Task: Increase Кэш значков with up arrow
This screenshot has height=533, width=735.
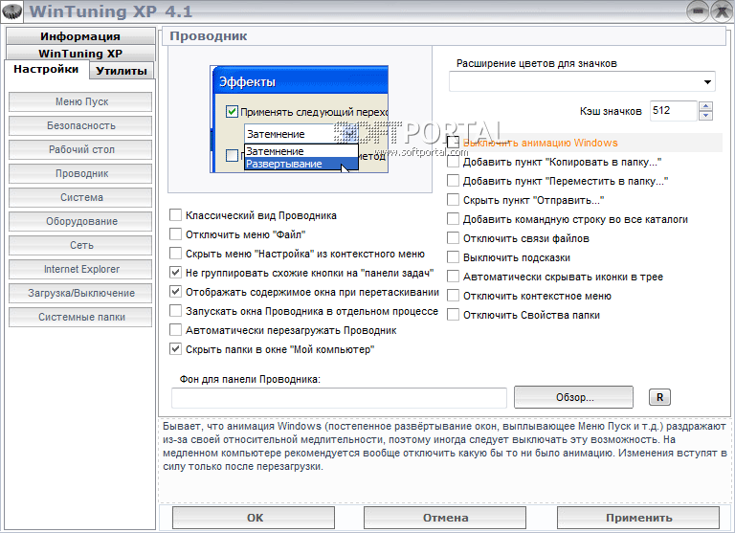Action: [705, 106]
